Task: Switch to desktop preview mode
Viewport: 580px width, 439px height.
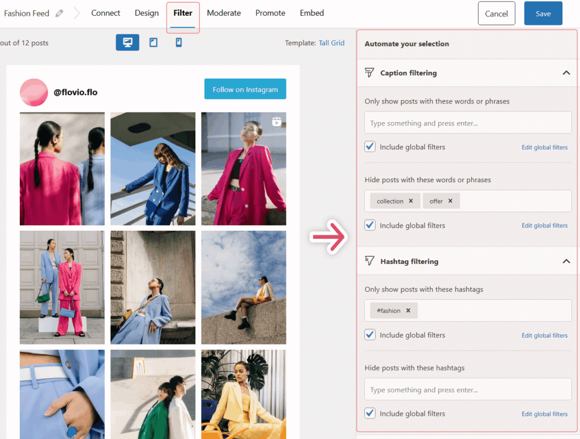Action: point(127,42)
